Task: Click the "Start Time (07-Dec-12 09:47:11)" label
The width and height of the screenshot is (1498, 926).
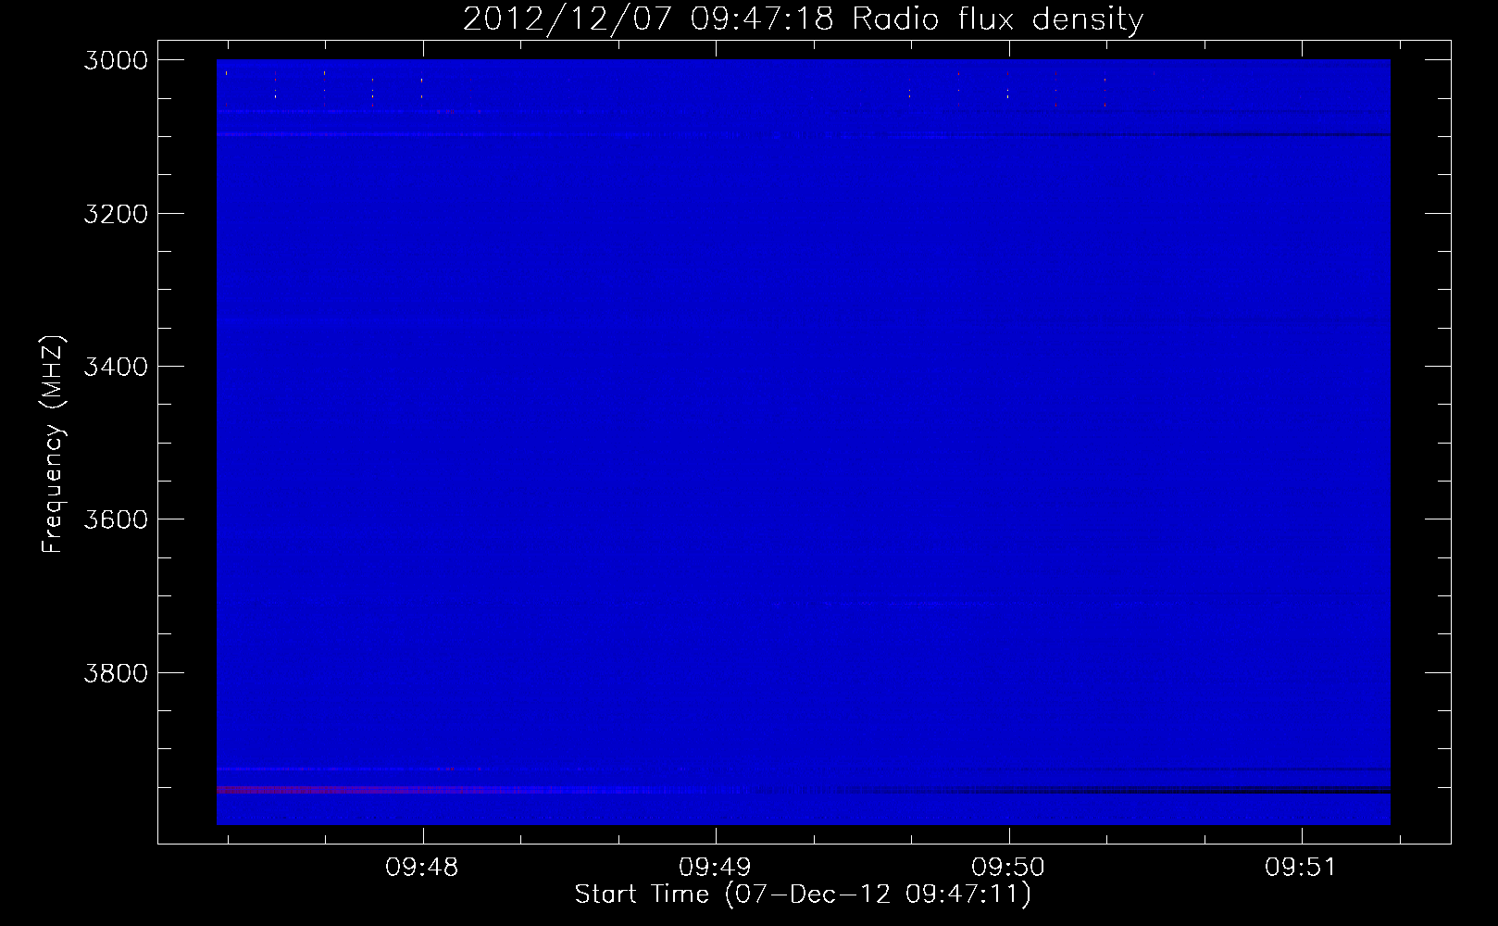Action: 803,895
